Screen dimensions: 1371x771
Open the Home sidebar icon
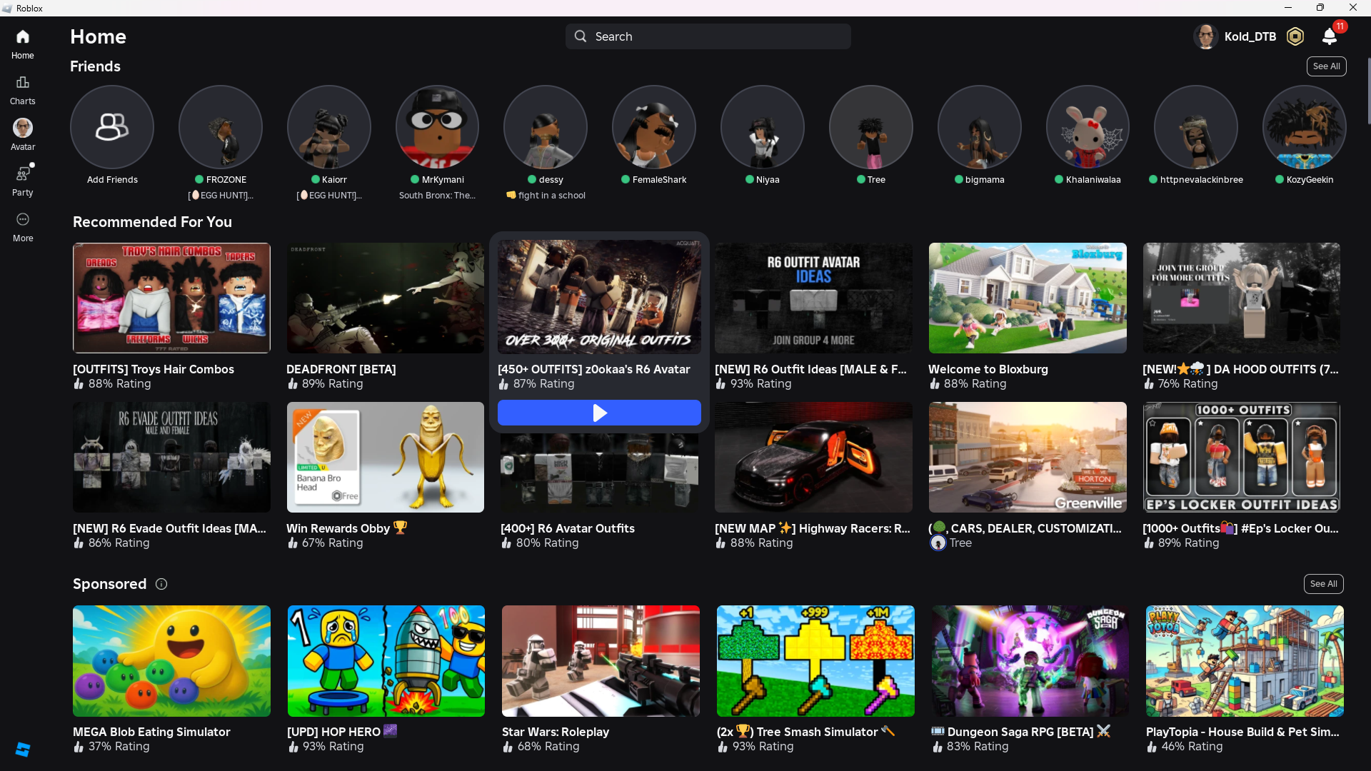coord(23,36)
